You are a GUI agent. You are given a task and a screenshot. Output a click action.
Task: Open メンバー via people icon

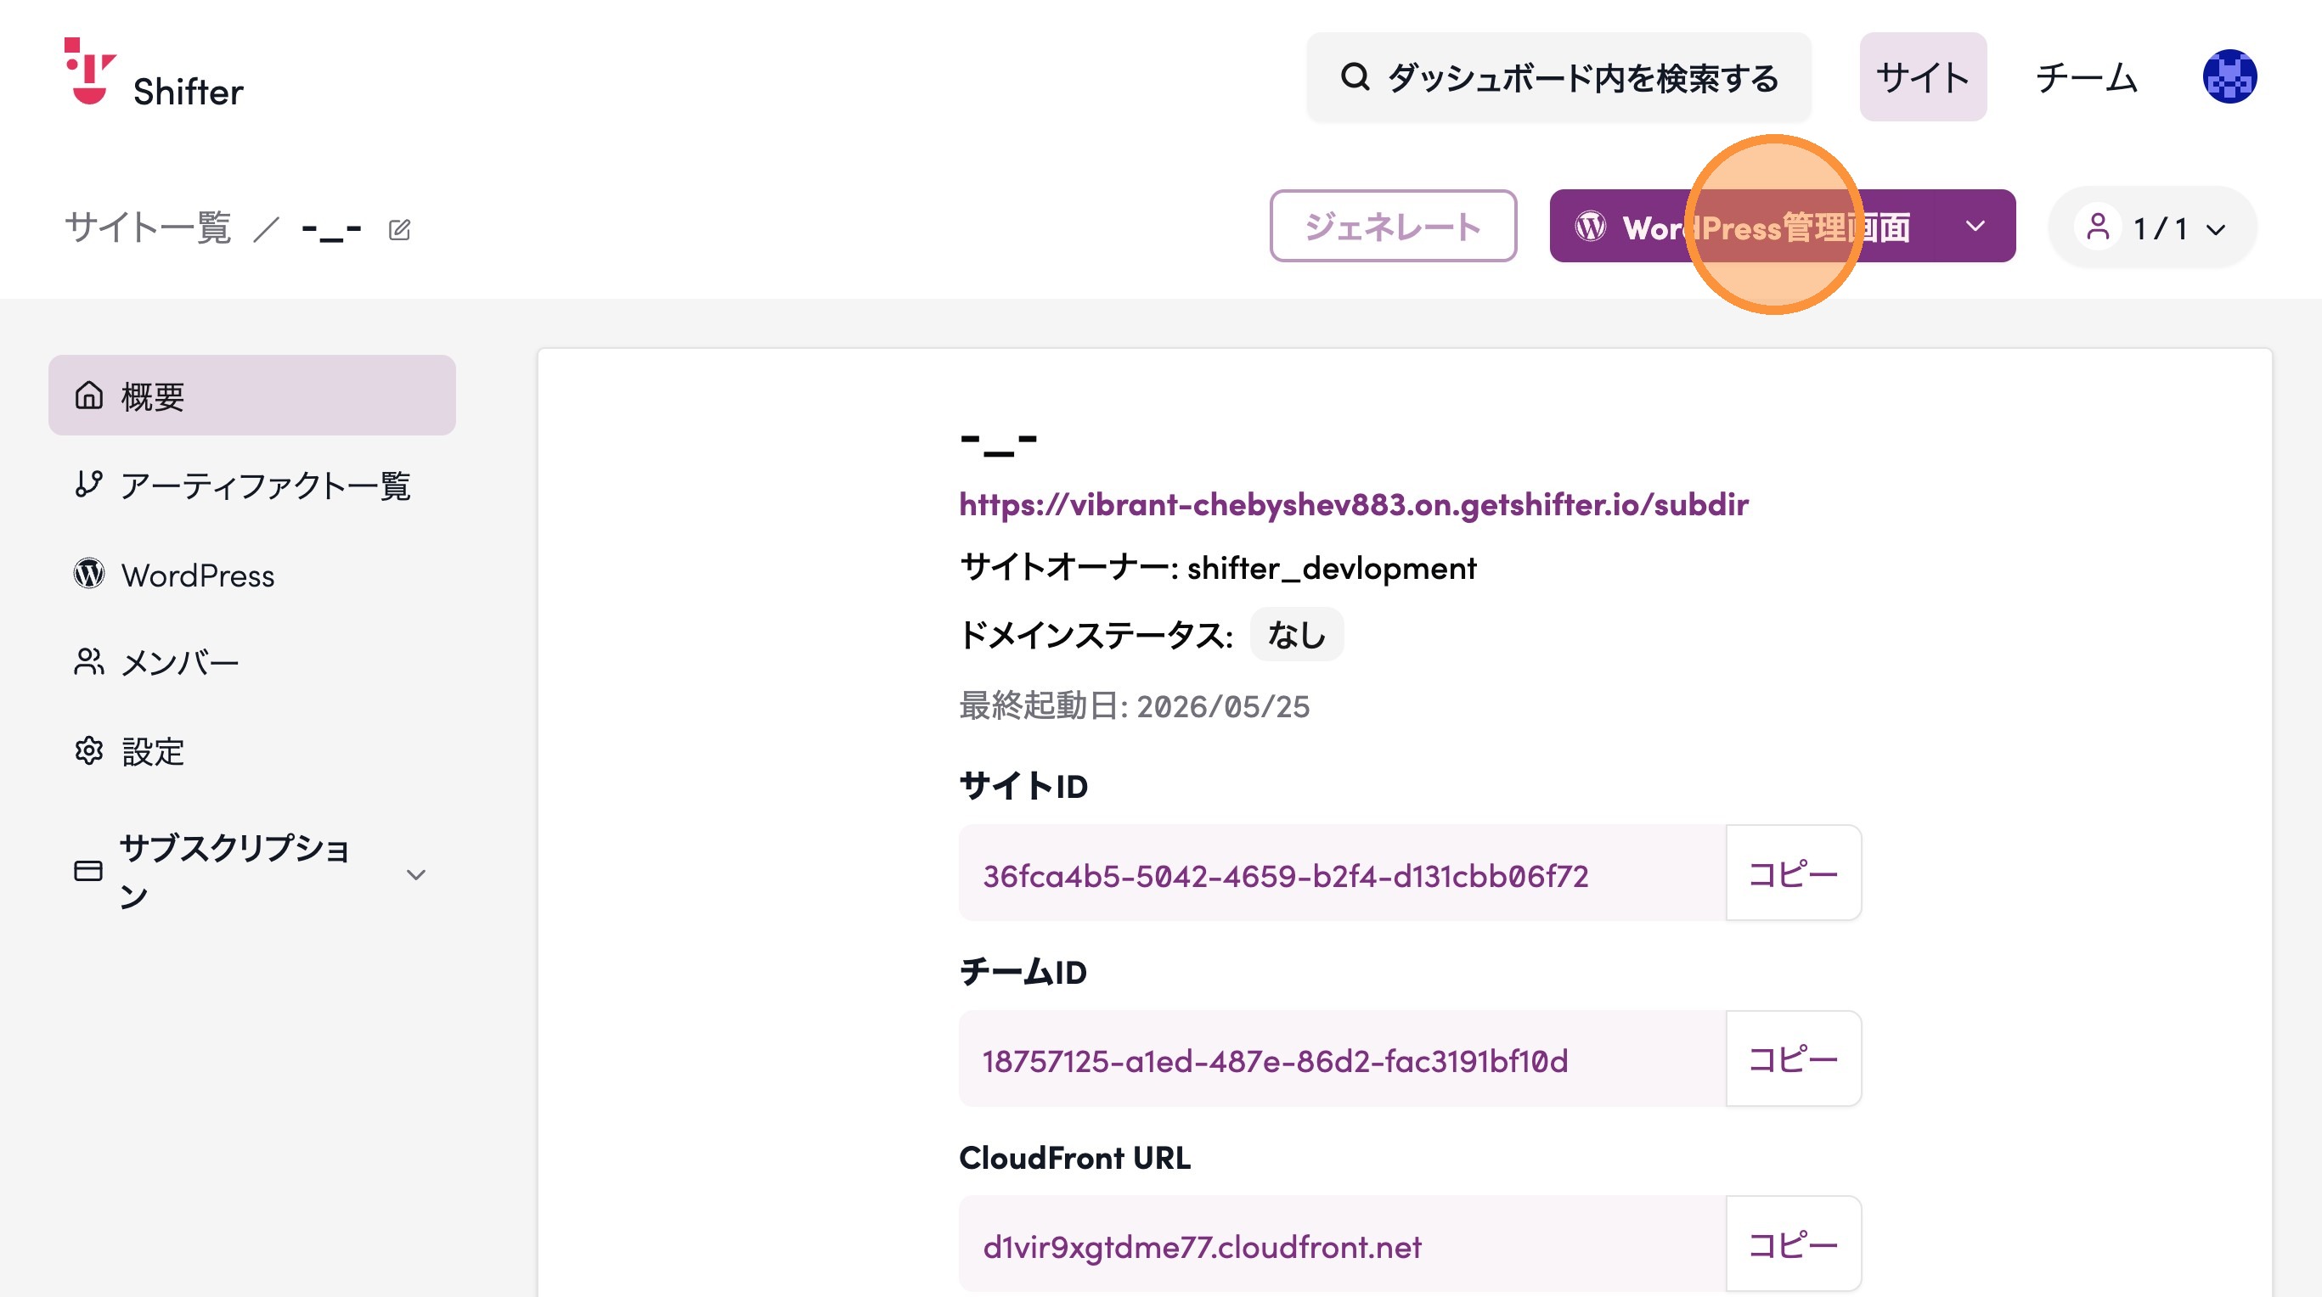88,662
